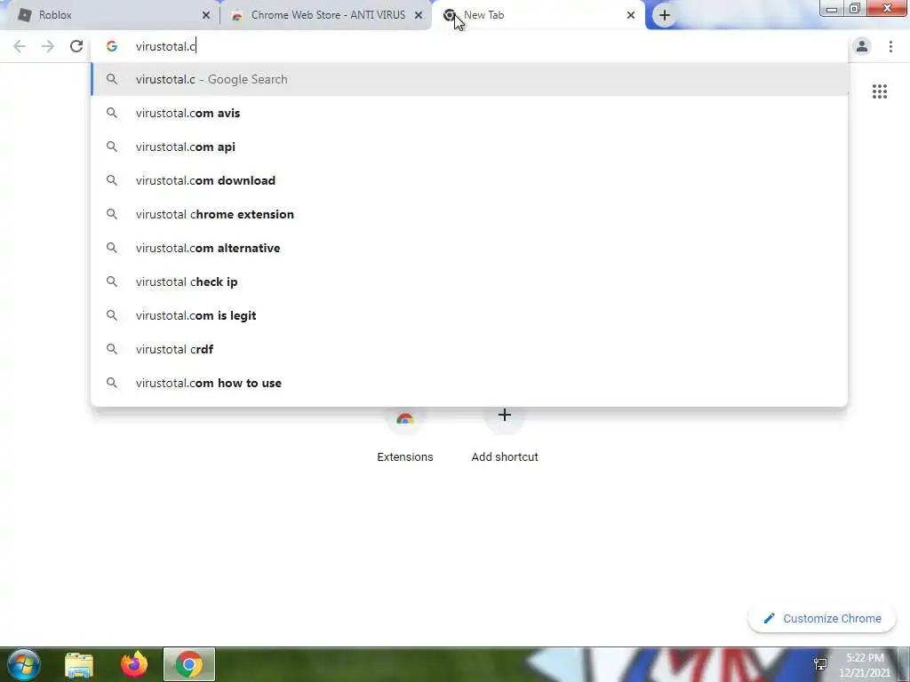Image resolution: width=910 pixels, height=682 pixels.
Task: Open Windows Explorer from taskbar
Action: [x=79, y=664]
